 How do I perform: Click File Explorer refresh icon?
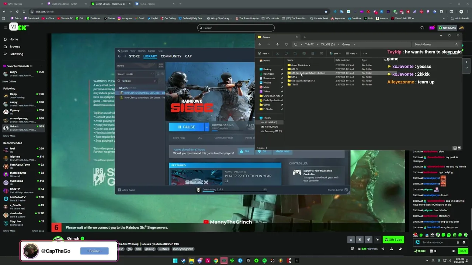point(286,45)
